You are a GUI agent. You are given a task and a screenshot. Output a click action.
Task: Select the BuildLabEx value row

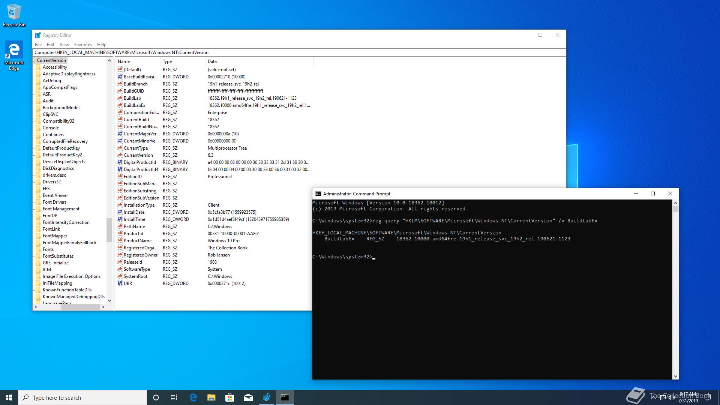pos(214,105)
